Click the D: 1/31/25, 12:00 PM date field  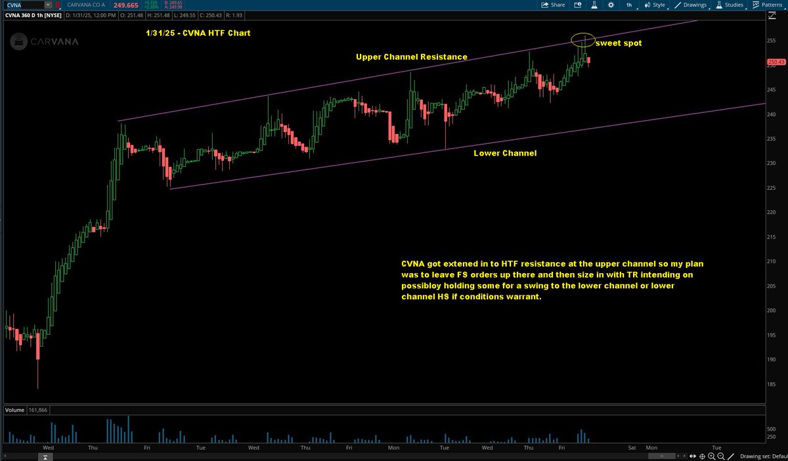[91, 15]
